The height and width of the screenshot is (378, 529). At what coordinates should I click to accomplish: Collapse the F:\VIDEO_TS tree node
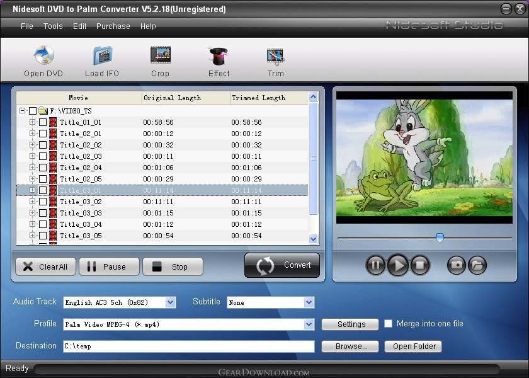coord(22,110)
